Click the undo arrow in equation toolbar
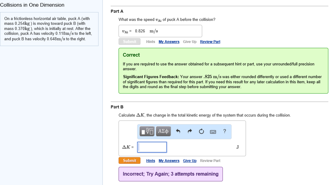The width and height of the screenshot is (332, 185). (178, 131)
